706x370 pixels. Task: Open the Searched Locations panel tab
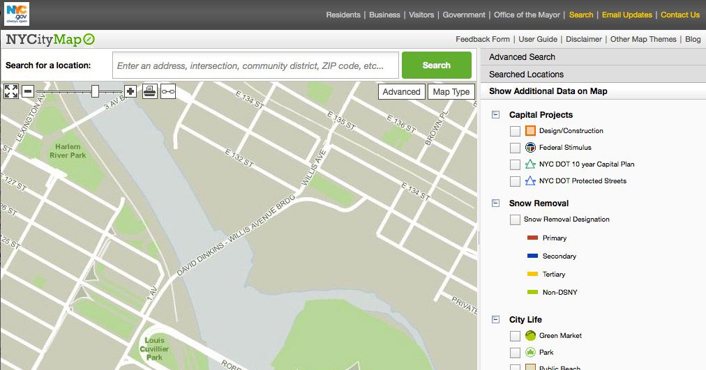pos(526,75)
